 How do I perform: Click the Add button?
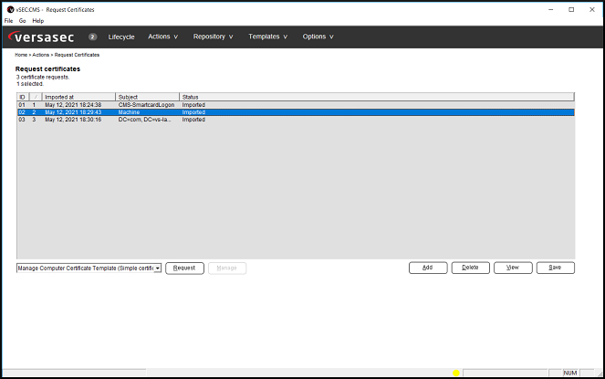[x=427, y=268]
